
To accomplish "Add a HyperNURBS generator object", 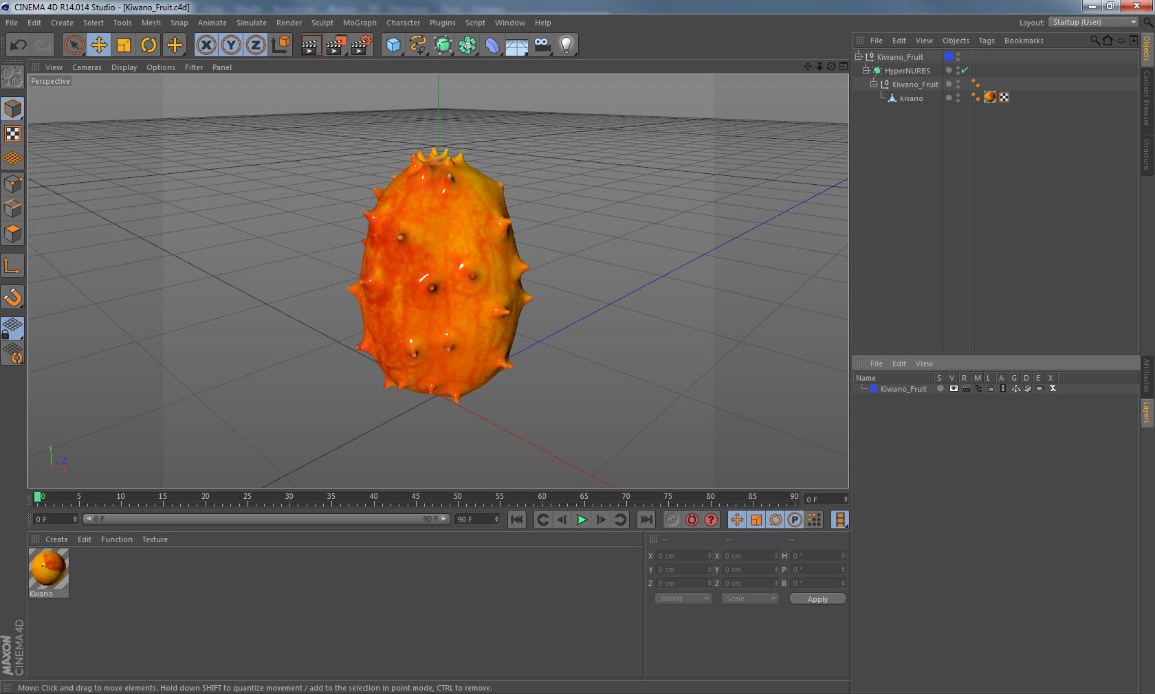I will pyautogui.click(x=443, y=45).
